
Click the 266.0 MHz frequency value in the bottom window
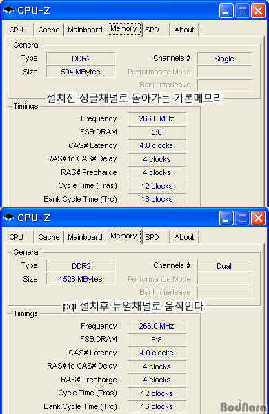pos(157,326)
